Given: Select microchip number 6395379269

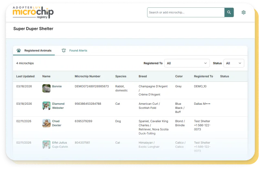Looking at the screenshot, I should [x=83, y=121].
